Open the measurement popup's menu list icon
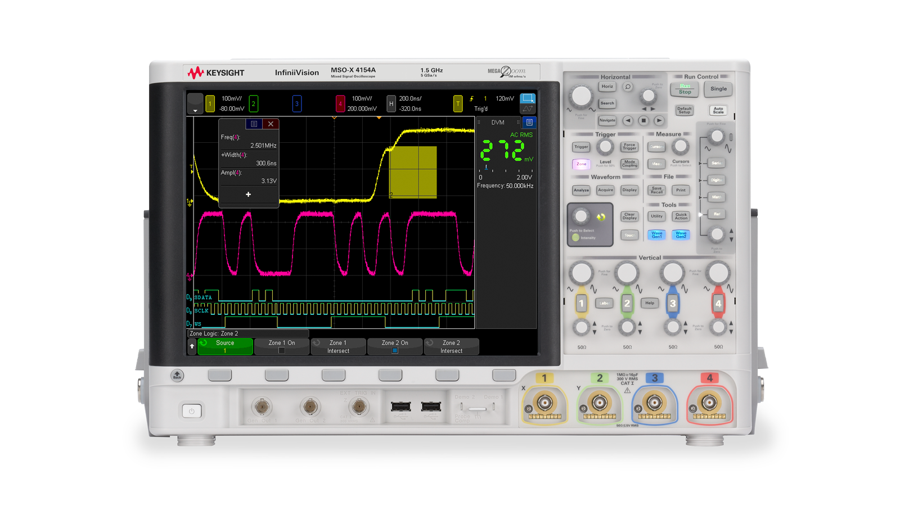 pos(254,124)
